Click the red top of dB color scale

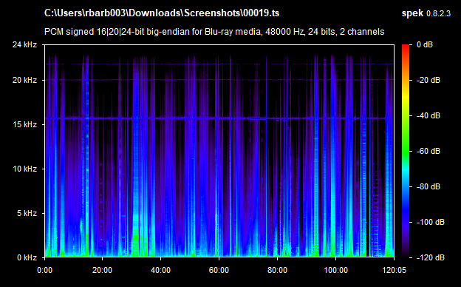[406, 49]
